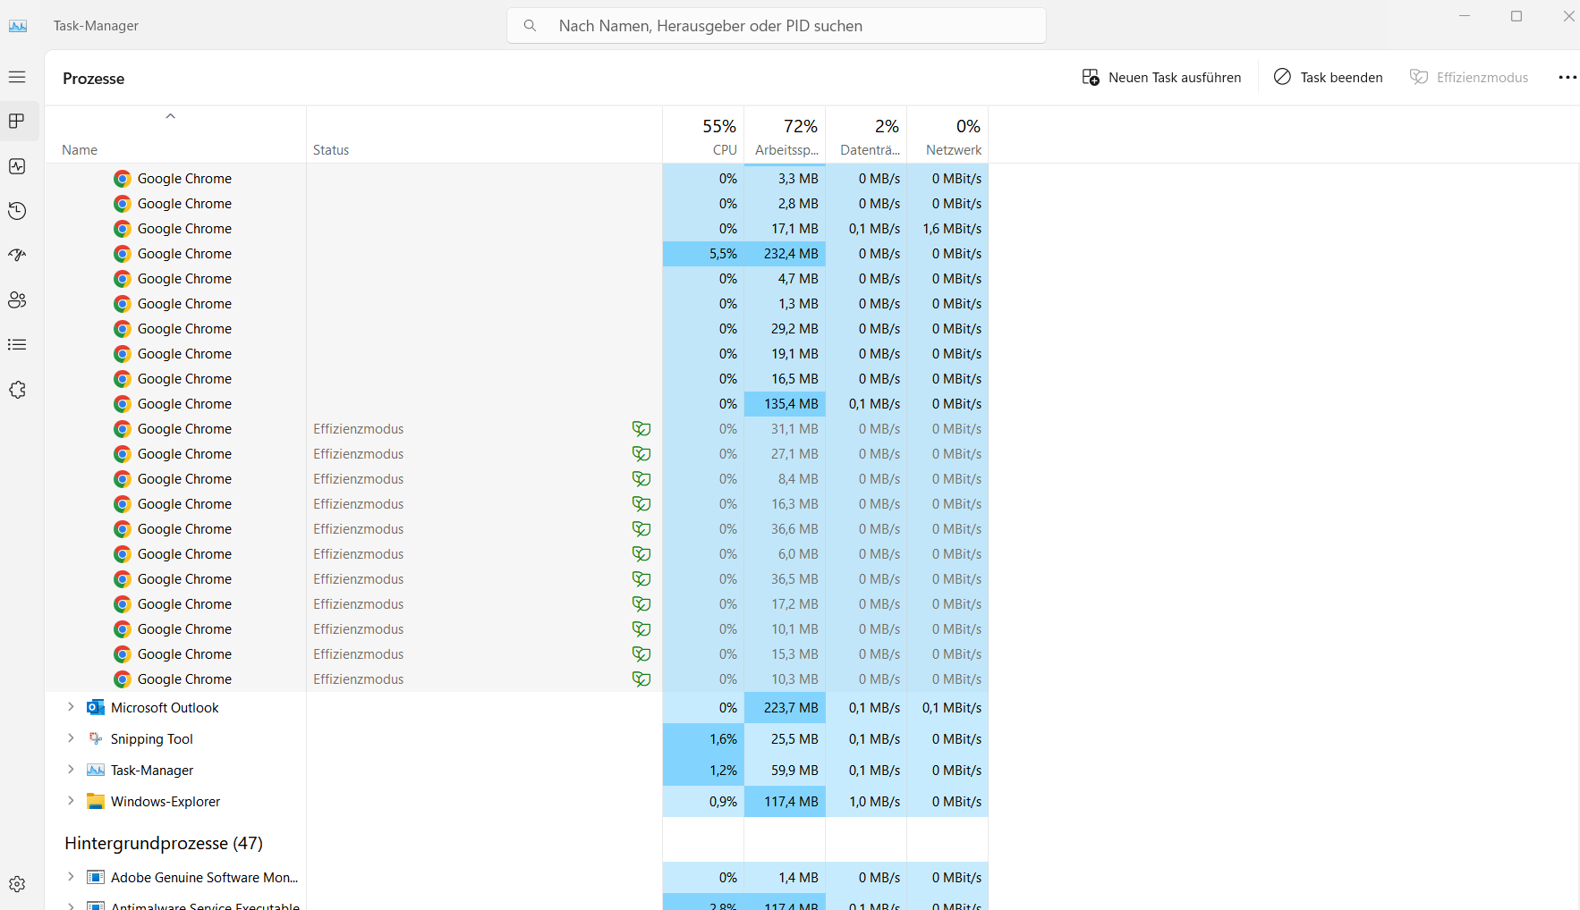Click the Effizienzmodus toolbar button
Image resolution: width=1580 pixels, height=910 pixels.
point(1469,78)
